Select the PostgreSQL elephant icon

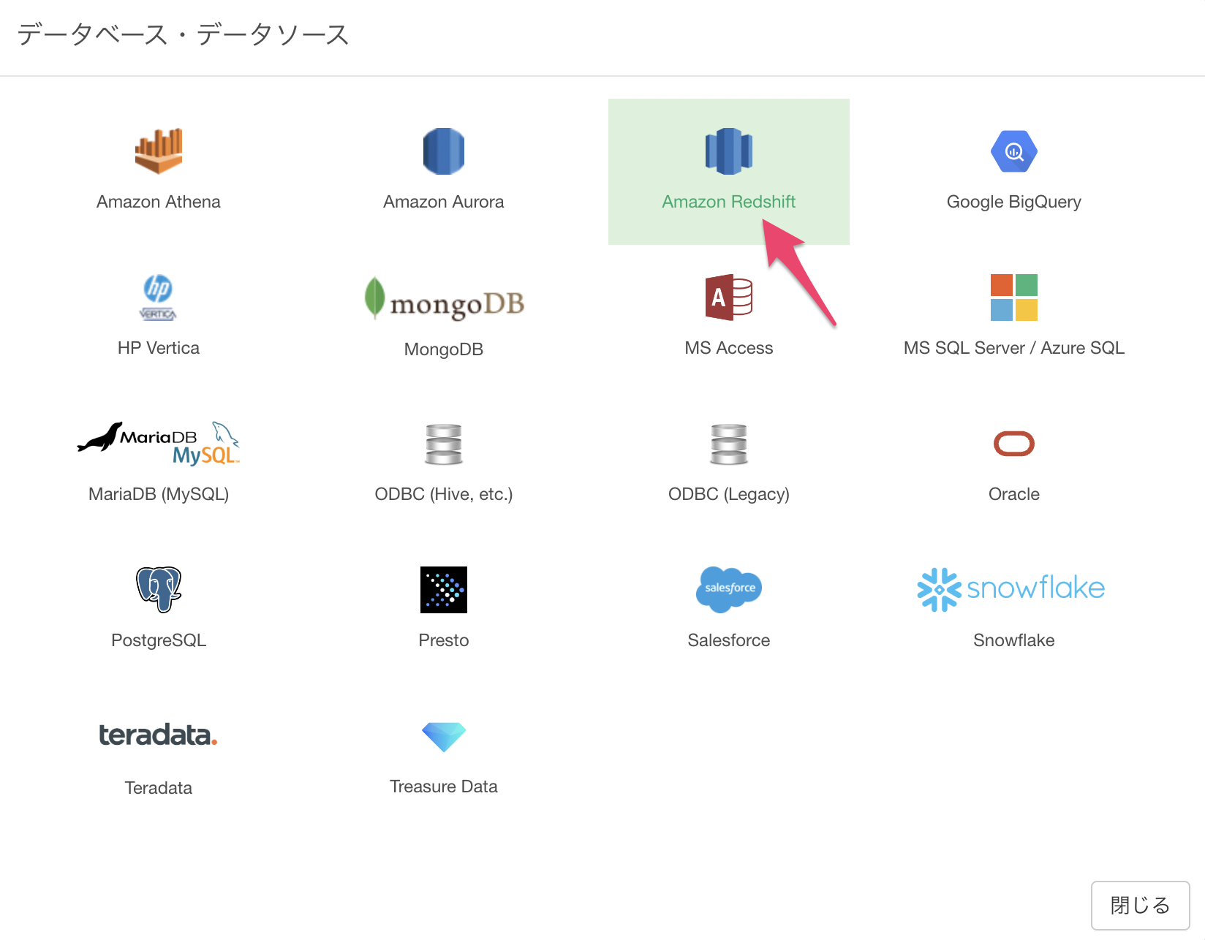[159, 590]
